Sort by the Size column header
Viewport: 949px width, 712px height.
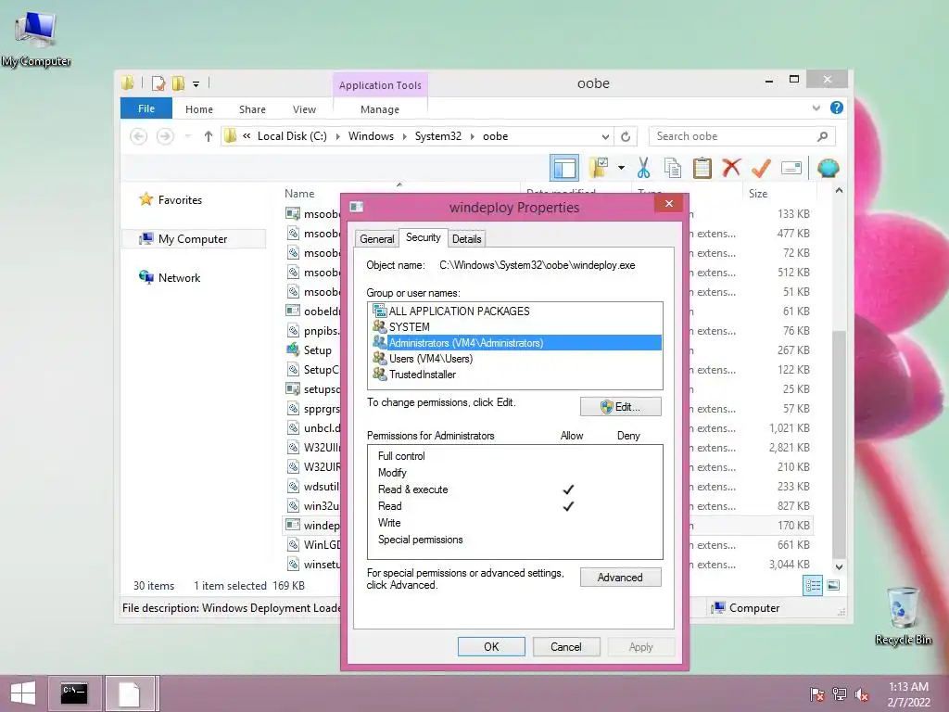pyautogui.click(x=779, y=193)
